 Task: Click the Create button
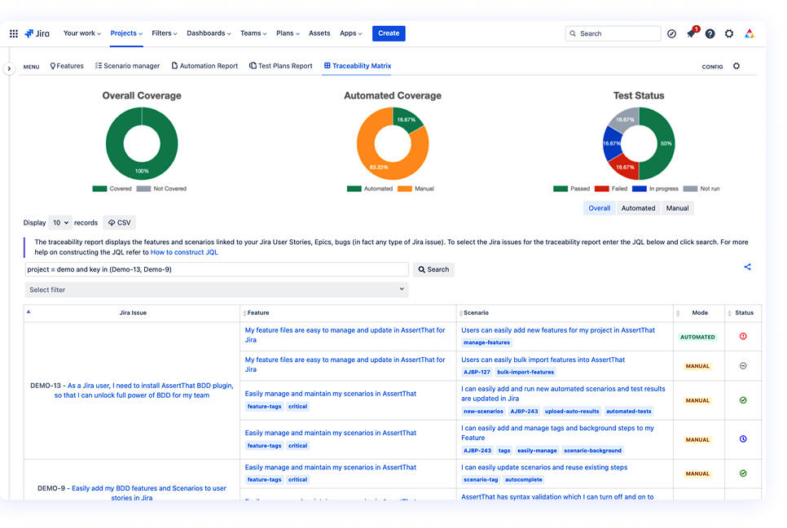(389, 33)
